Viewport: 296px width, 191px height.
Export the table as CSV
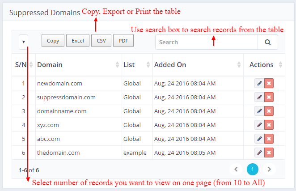click(x=101, y=41)
